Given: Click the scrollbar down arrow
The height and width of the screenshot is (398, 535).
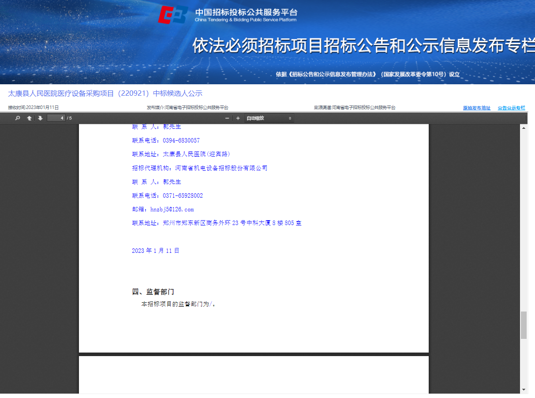Looking at the screenshot, I should pyautogui.click(x=524, y=390).
